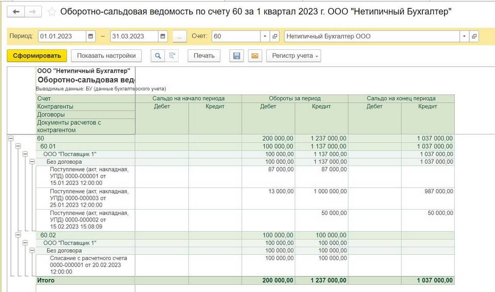The width and height of the screenshot is (495, 292).
Task: Click the magnifier search icon
Action: coord(158,56)
